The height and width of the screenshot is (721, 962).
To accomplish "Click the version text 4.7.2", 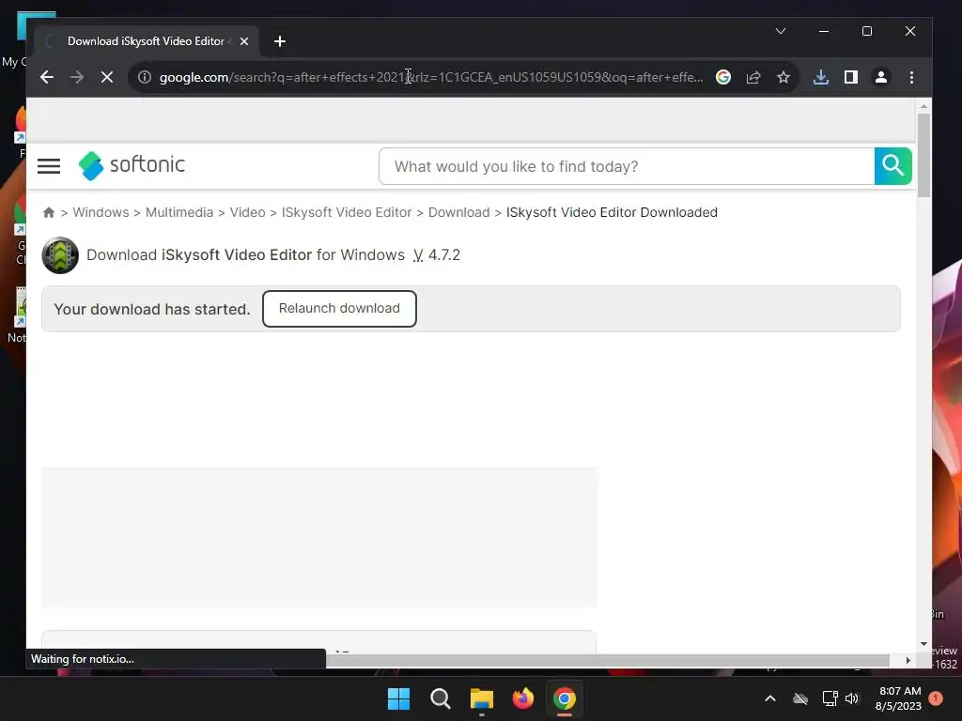I will pyautogui.click(x=444, y=255).
